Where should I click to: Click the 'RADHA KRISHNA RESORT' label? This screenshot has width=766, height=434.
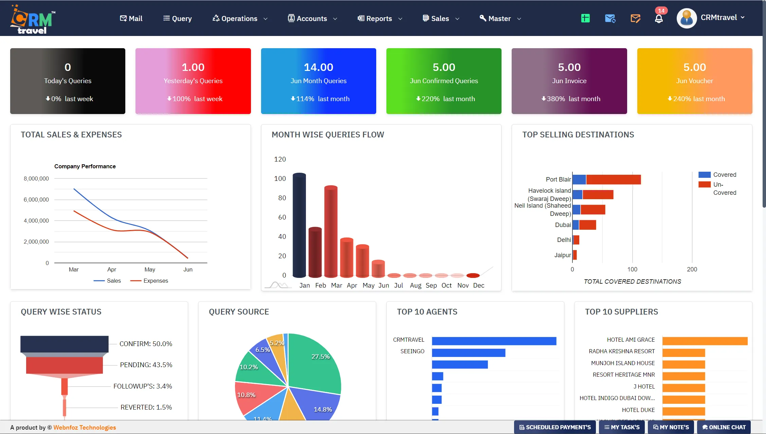[622, 351]
